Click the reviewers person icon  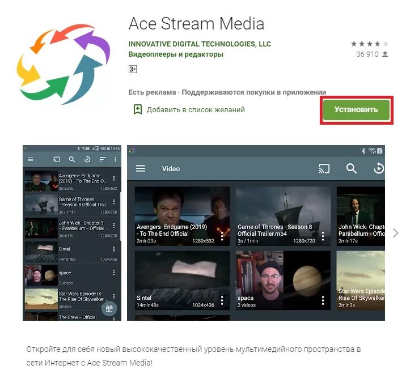point(385,54)
